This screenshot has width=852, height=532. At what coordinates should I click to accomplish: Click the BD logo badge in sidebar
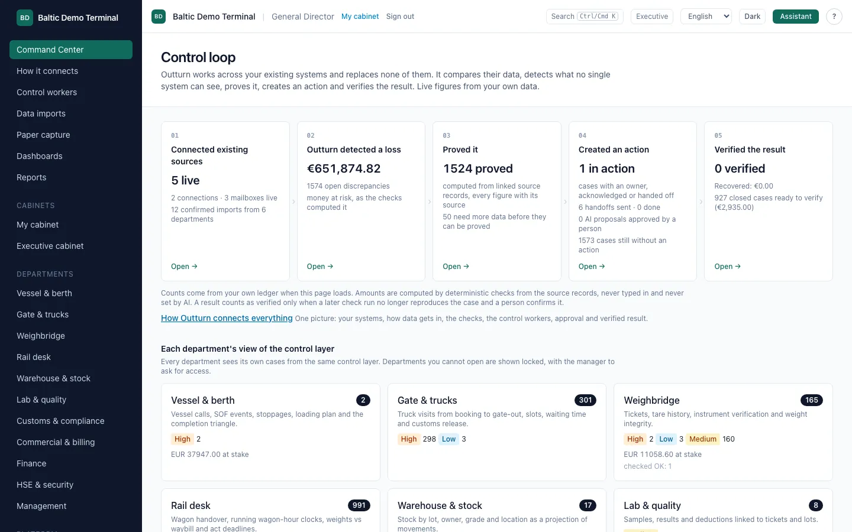pyautogui.click(x=25, y=18)
